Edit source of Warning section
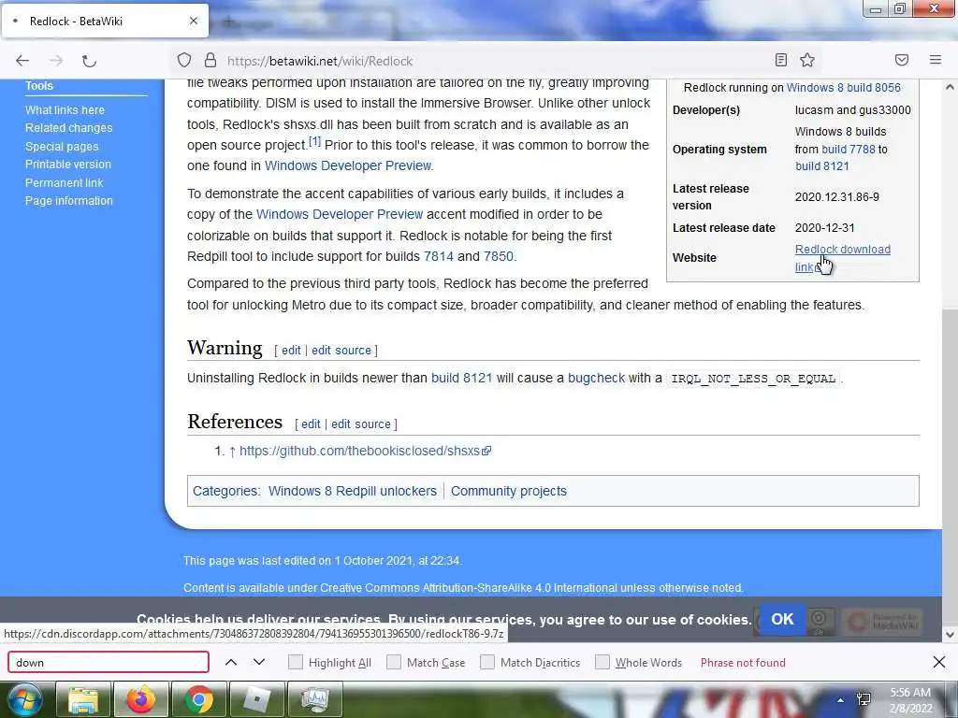The image size is (958, 718). [341, 350]
